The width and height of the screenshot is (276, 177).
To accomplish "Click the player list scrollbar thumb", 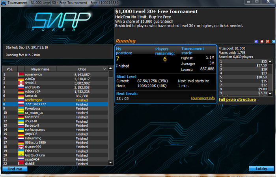I will [110, 74].
